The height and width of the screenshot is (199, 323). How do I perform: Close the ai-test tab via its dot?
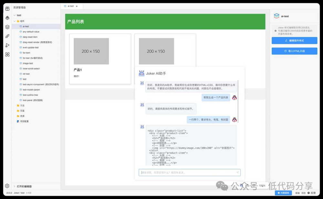pyautogui.click(x=77, y=6)
